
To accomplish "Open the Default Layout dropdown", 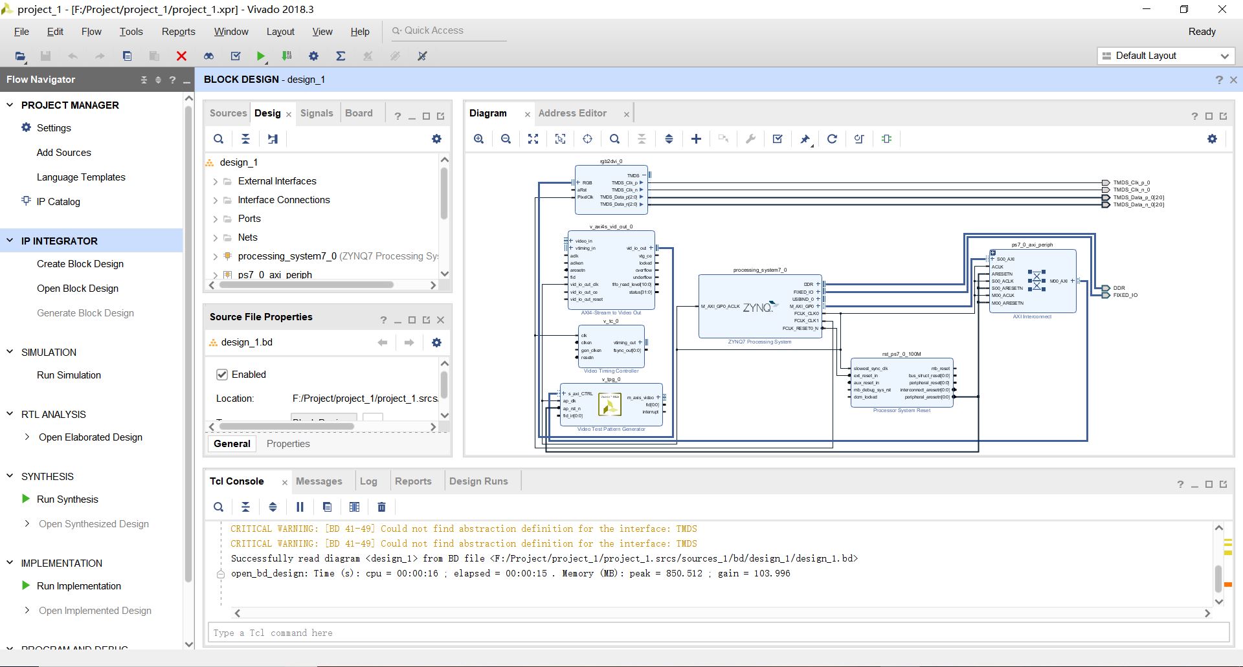I will pyautogui.click(x=1165, y=56).
